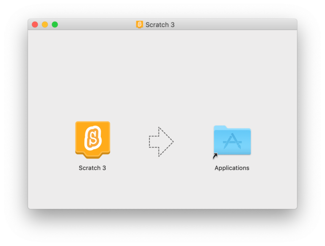Viewport: 325px width, 246px height.
Task: Click the Scratch 3 window title text
Action: (160, 25)
